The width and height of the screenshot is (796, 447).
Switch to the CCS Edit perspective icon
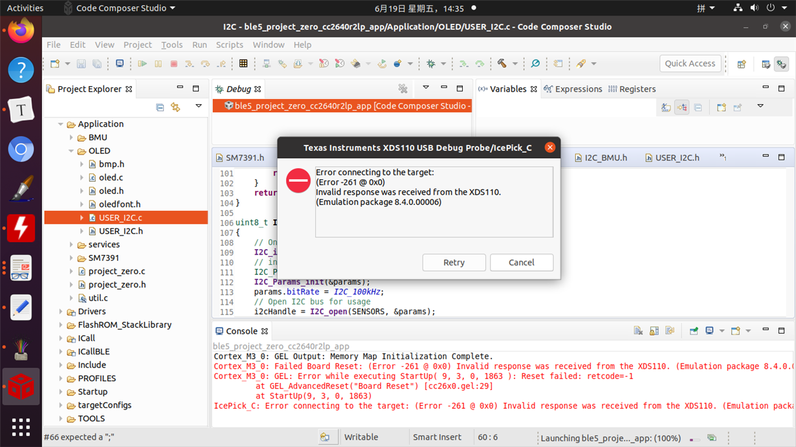coord(766,64)
